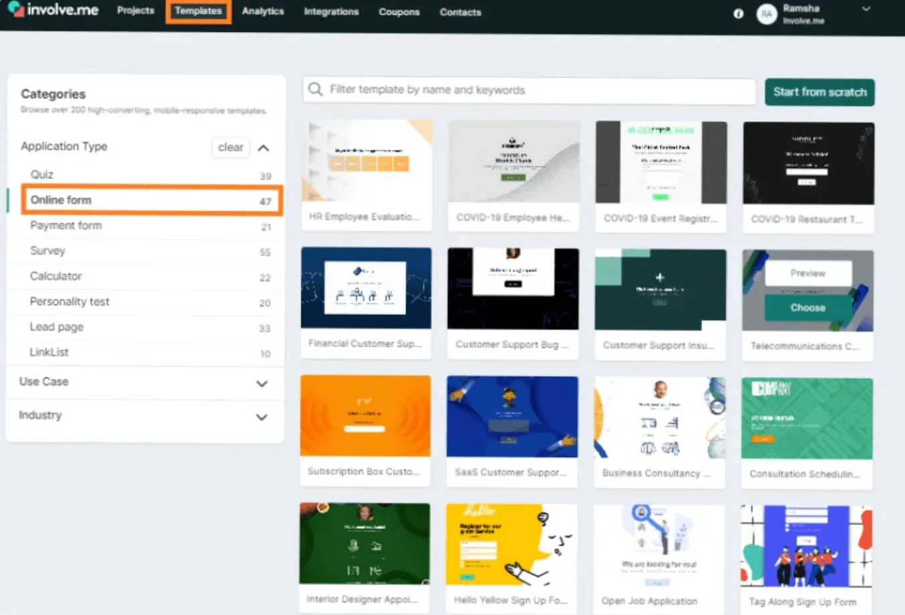This screenshot has height=615, width=905.
Task: Open the Open Job Application template thumbnail
Action: click(x=659, y=546)
